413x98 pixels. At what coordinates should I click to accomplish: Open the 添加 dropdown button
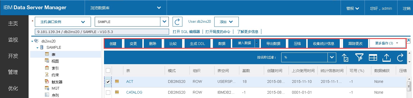tap(227, 22)
